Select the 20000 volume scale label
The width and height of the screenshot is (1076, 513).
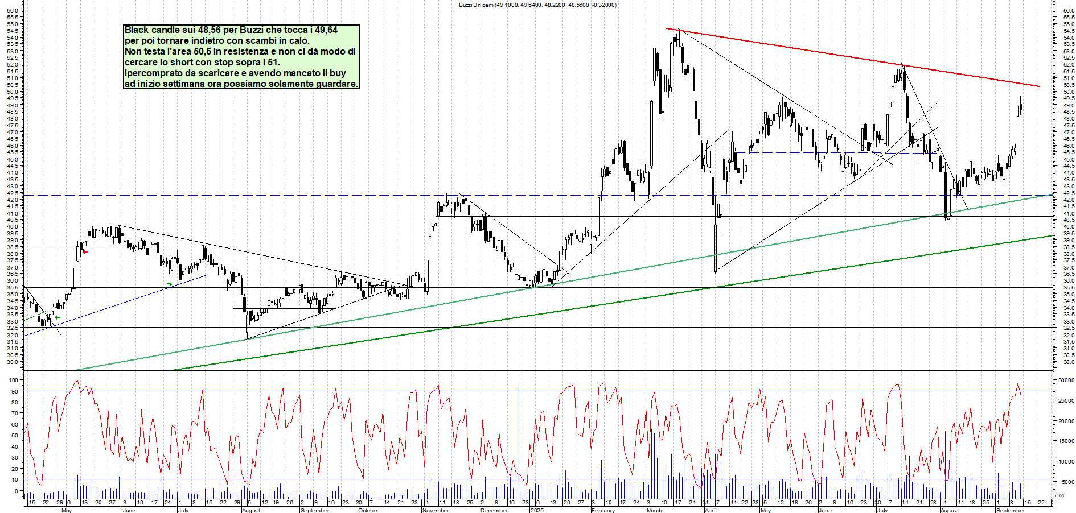point(1066,421)
